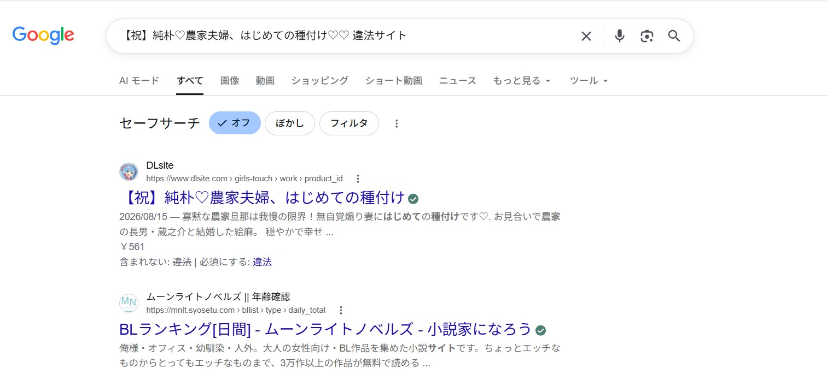This screenshot has height=386, width=827.
Task: Select SafeSearch オフ option
Action: tap(235, 123)
